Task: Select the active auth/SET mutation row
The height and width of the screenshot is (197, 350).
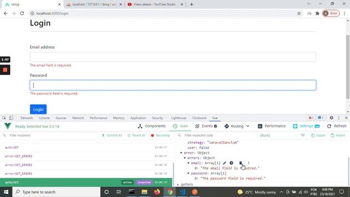Action: coord(86,182)
